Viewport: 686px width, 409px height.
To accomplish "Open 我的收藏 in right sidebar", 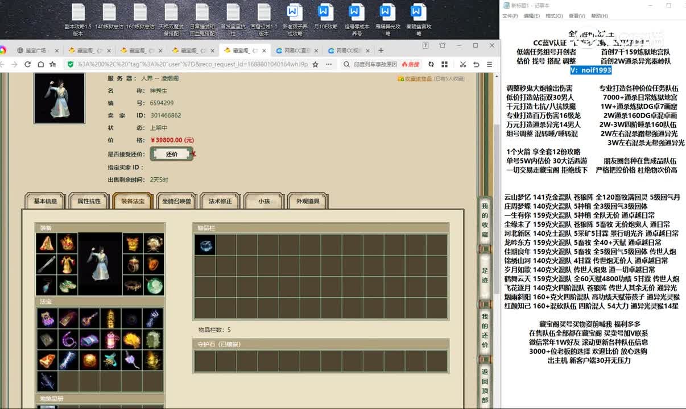I will pos(485,220).
